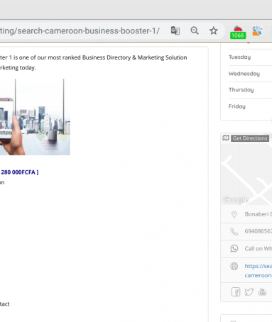Select the WhatsApp call icon

coord(234,248)
